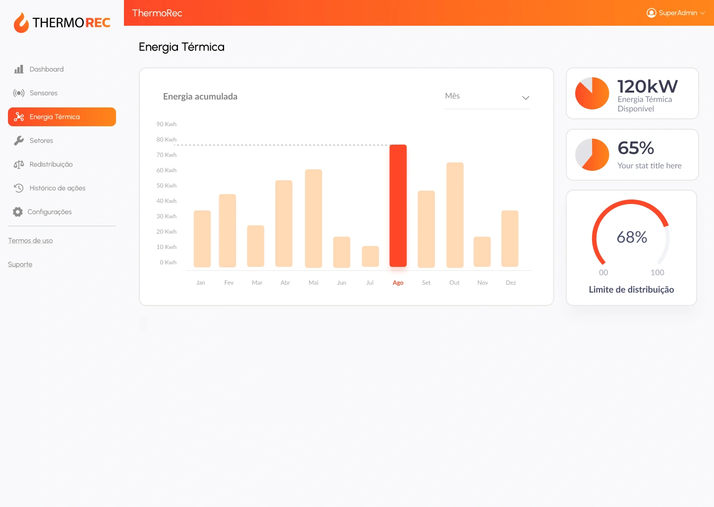The height and width of the screenshot is (507, 714).
Task: Click the Histórico de ações clock icon
Action: pos(19,188)
